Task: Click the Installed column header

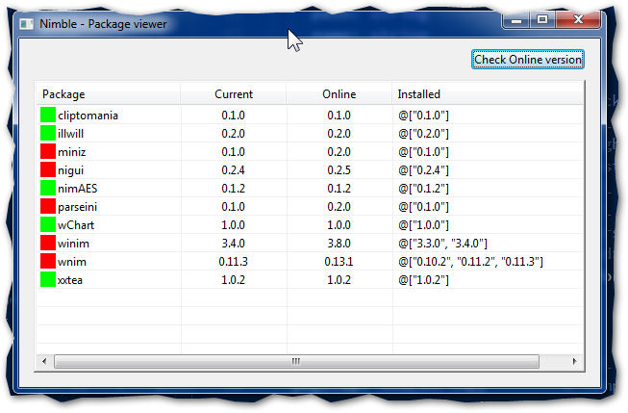Action: [488, 94]
